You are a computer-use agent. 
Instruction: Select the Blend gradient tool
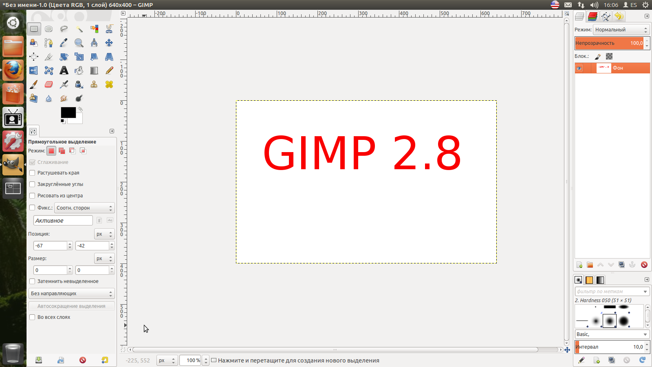tap(94, 71)
